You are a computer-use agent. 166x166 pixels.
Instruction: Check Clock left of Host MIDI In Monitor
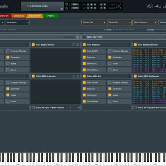pyautogui.click(x=8, y=70)
